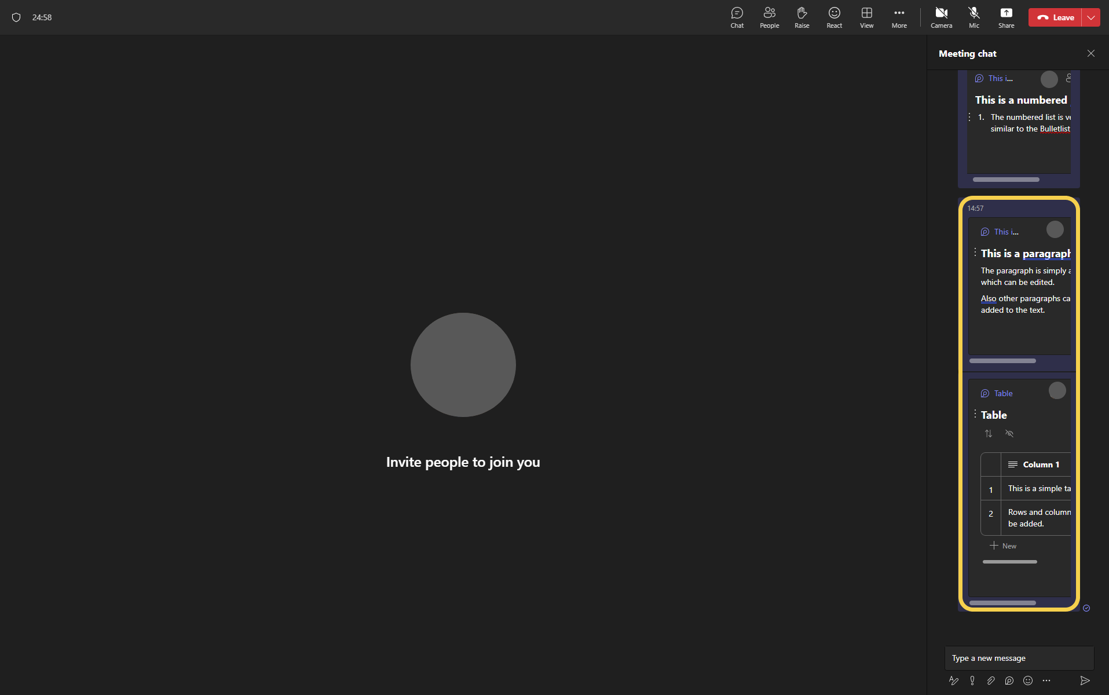Add a New row to the table

tap(1003, 546)
